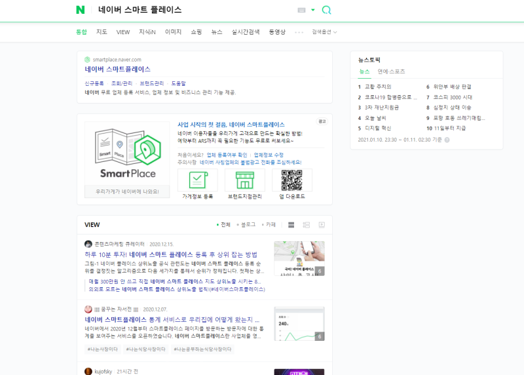This screenshot has height=375, width=524.
Task: Open the on-screen keyboard icon
Action: [301, 10]
